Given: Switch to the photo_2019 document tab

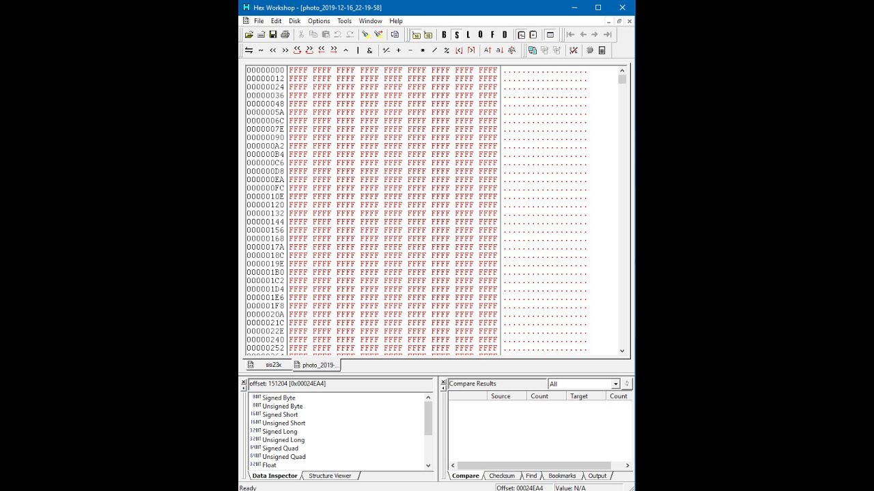Looking at the screenshot, I should pos(315,365).
